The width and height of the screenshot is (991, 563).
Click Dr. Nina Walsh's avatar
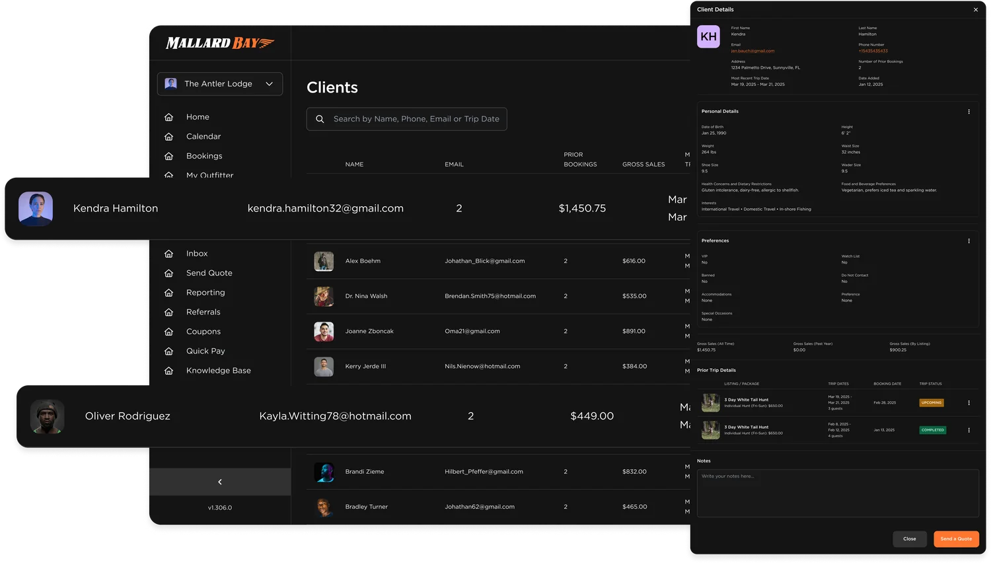[324, 296]
